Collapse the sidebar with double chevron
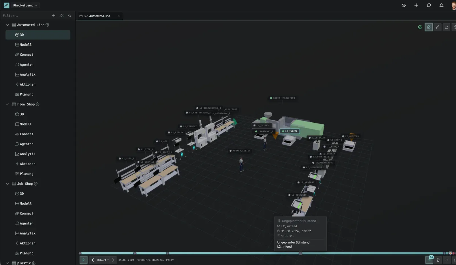 [x=70, y=16]
